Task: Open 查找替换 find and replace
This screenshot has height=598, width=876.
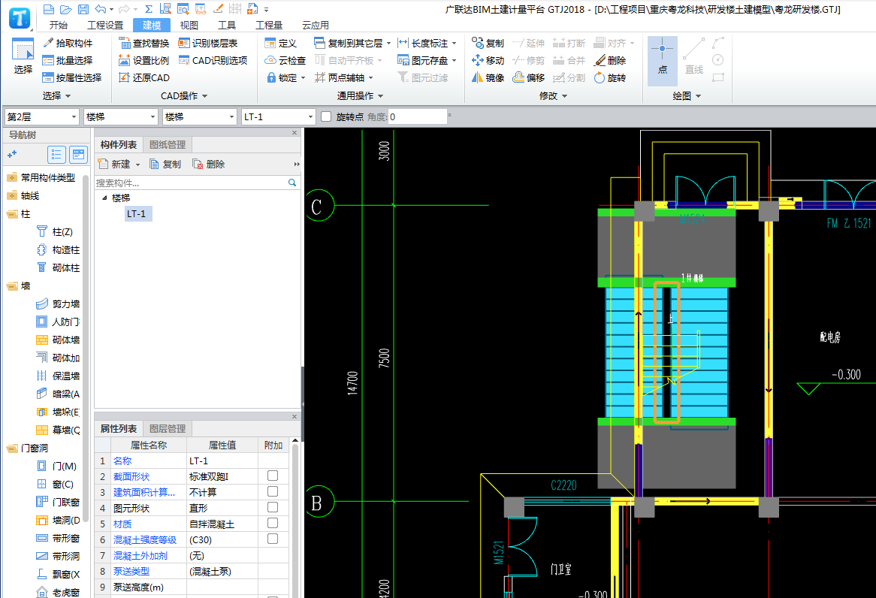Action: click(144, 43)
